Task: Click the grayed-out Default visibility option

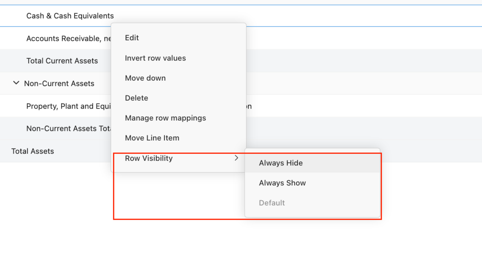Action: 272,203
